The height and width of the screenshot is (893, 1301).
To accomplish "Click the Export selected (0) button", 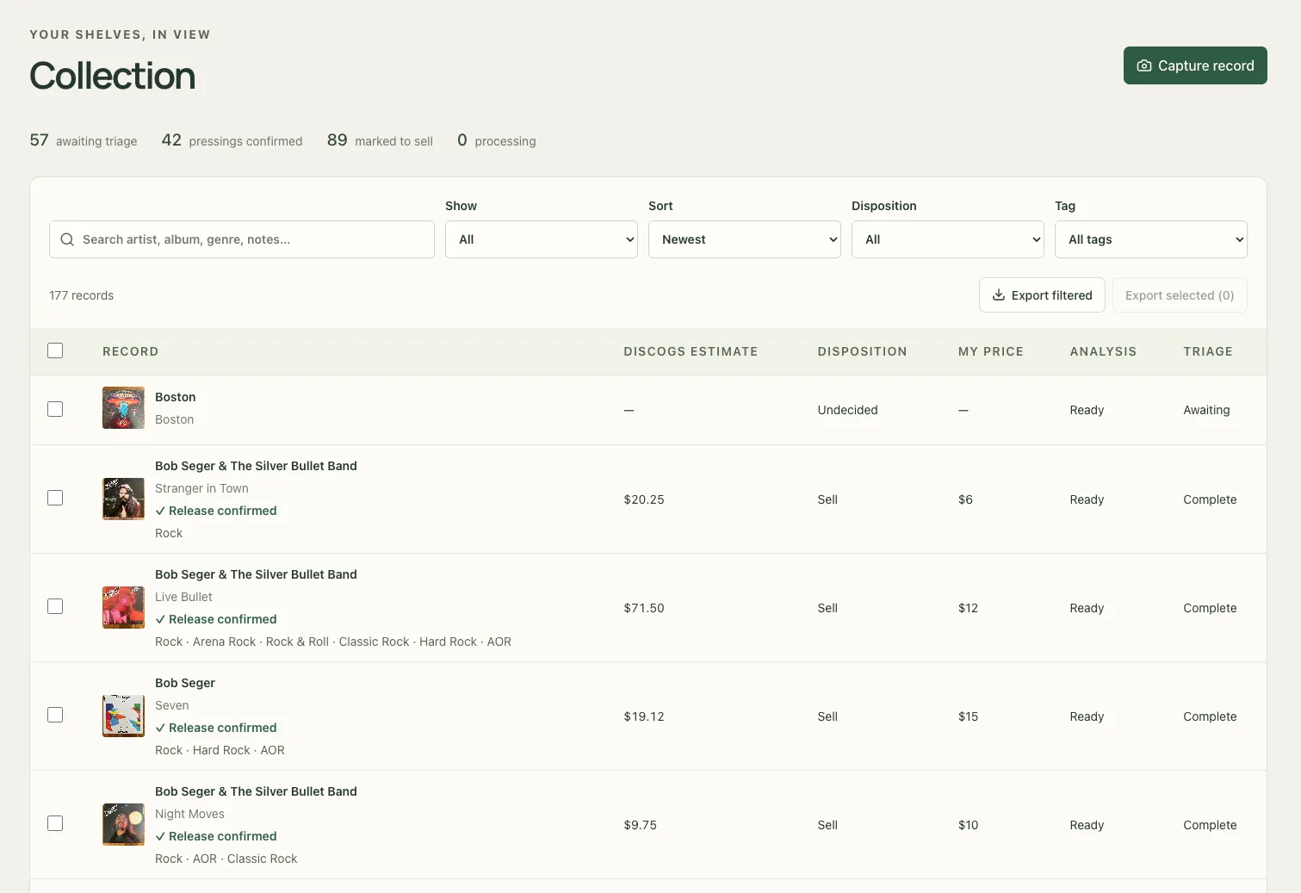I will 1180,295.
